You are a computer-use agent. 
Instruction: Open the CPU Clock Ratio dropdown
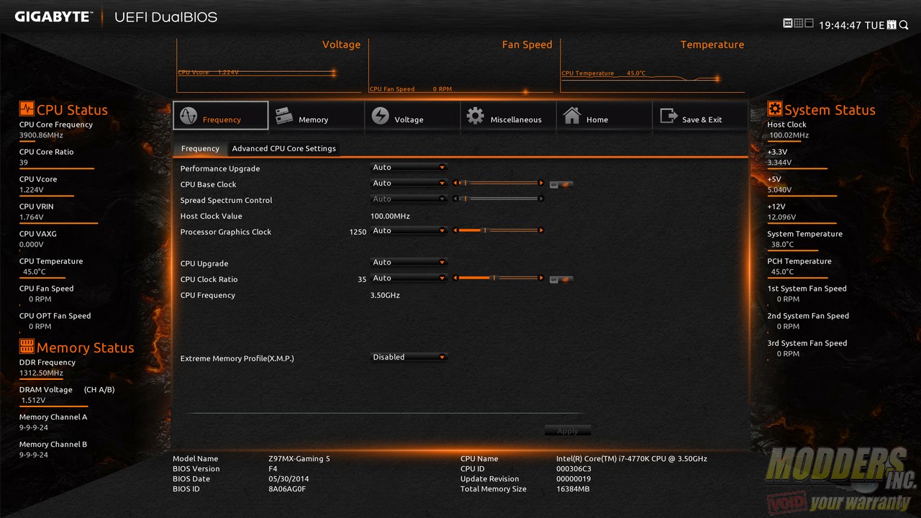[409, 278]
